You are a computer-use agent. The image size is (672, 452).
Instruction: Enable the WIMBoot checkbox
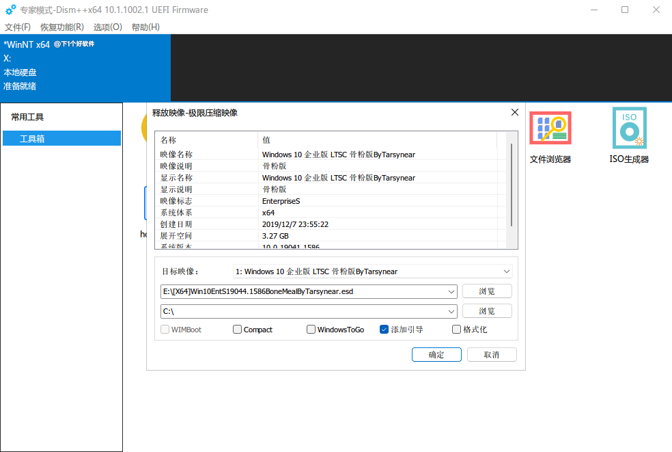(164, 329)
